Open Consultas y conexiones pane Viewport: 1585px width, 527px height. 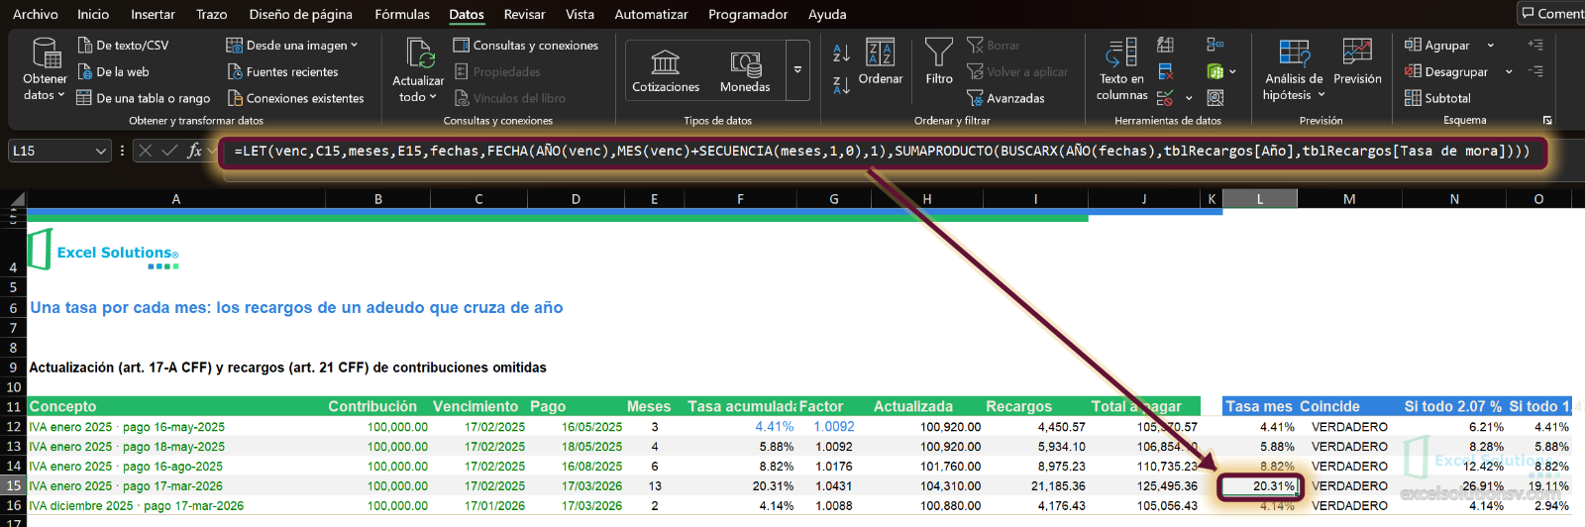(x=526, y=46)
